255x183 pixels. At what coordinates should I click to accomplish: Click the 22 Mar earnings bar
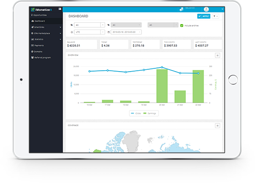[x=198, y=86]
